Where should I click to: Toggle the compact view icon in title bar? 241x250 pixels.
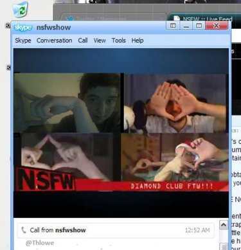[173, 26]
